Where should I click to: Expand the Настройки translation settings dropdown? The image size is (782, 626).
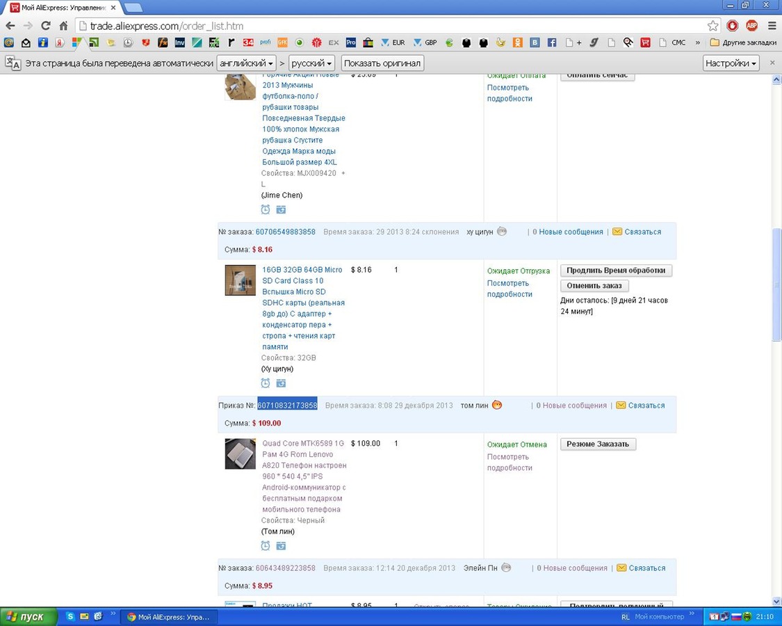tap(731, 63)
